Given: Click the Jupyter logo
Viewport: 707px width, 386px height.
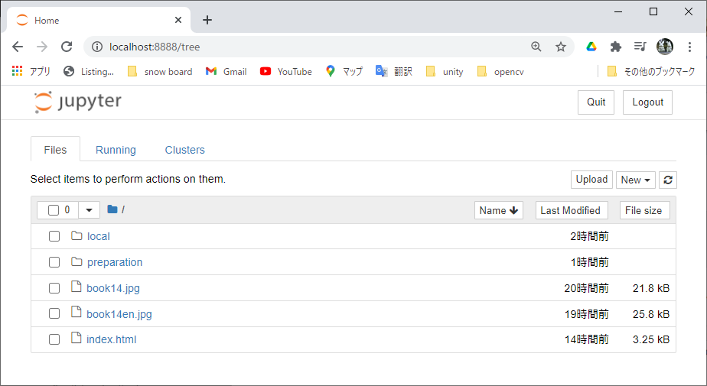Looking at the screenshot, I should pyautogui.click(x=78, y=102).
